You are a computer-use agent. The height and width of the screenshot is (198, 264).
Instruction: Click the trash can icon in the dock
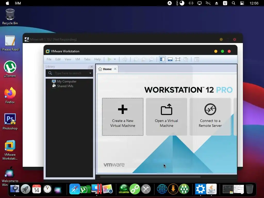click(x=250, y=189)
